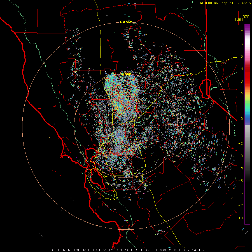
Task: Click the positive 6 scale value
Action: point(242,44)
